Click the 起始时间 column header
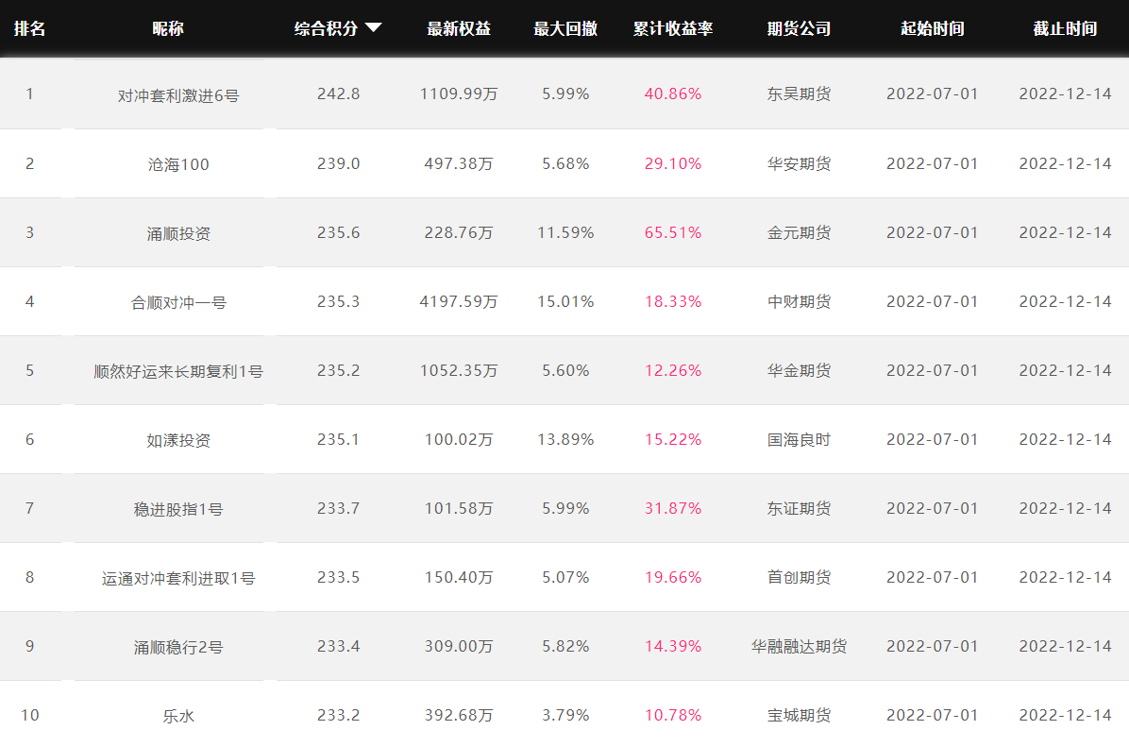Image resolution: width=1129 pixels, height=747 pixels. pos(933,29)
